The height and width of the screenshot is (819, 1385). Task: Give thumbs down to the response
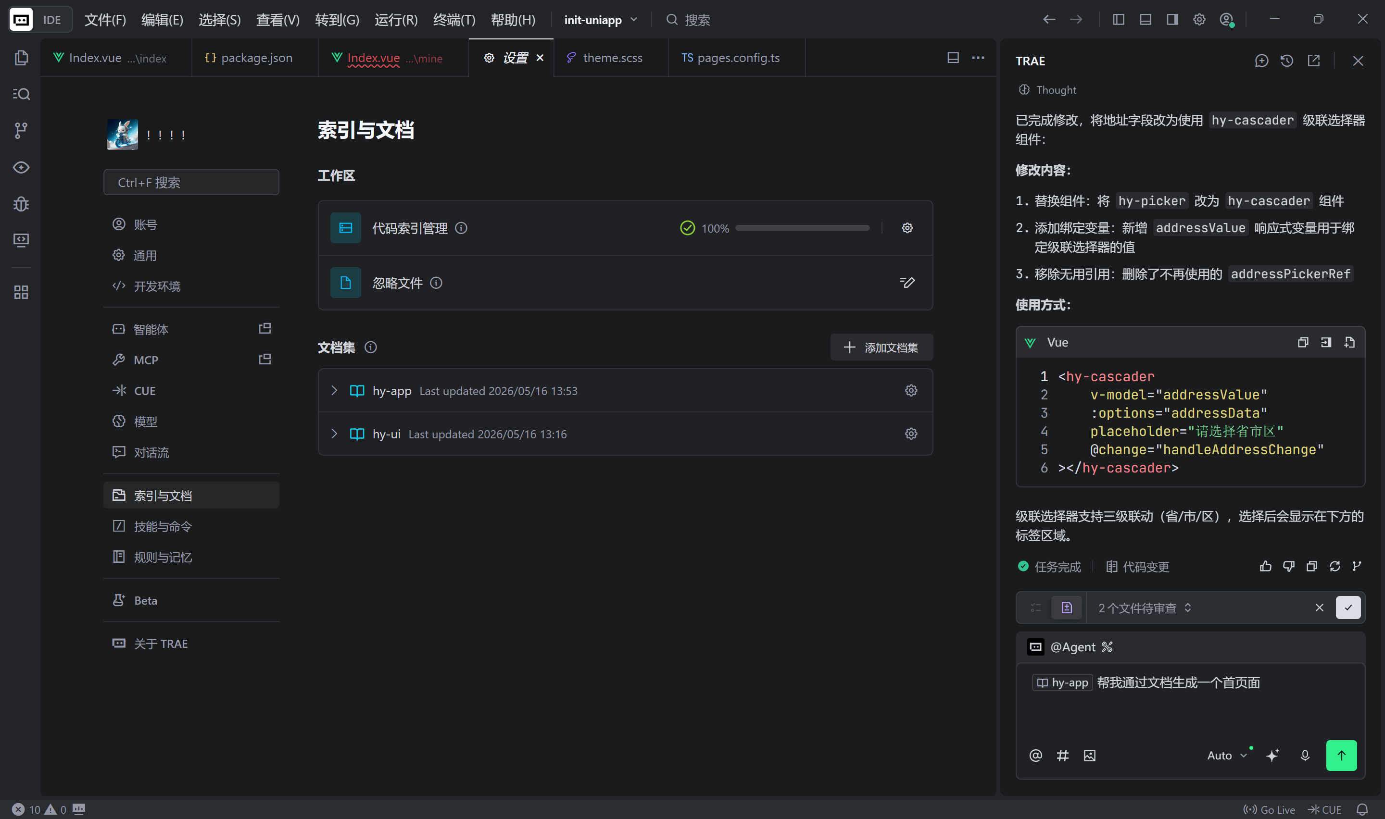tap(1288, 566)
